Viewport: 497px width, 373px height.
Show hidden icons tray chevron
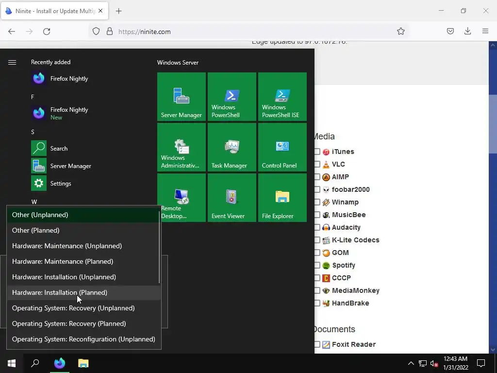tap(411, 363)
